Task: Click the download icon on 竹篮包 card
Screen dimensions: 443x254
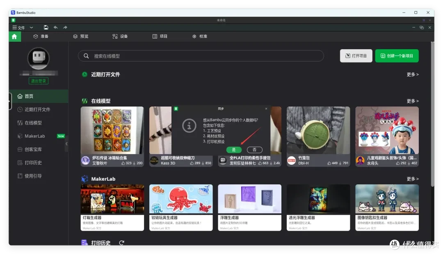Action: pos(340,163)
